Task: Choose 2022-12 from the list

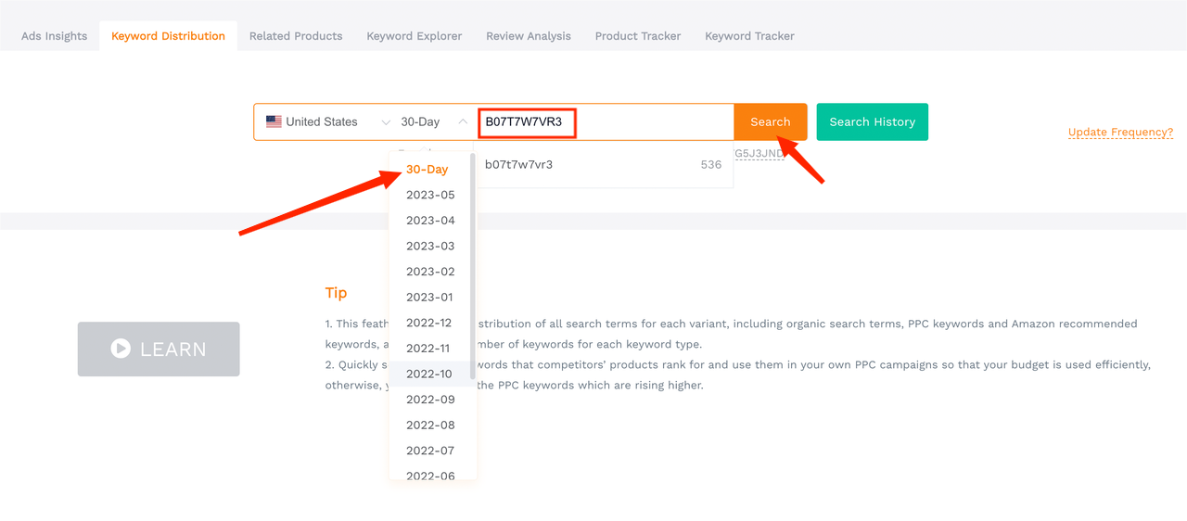Action: pyautogui.click(x=430, y=323)
